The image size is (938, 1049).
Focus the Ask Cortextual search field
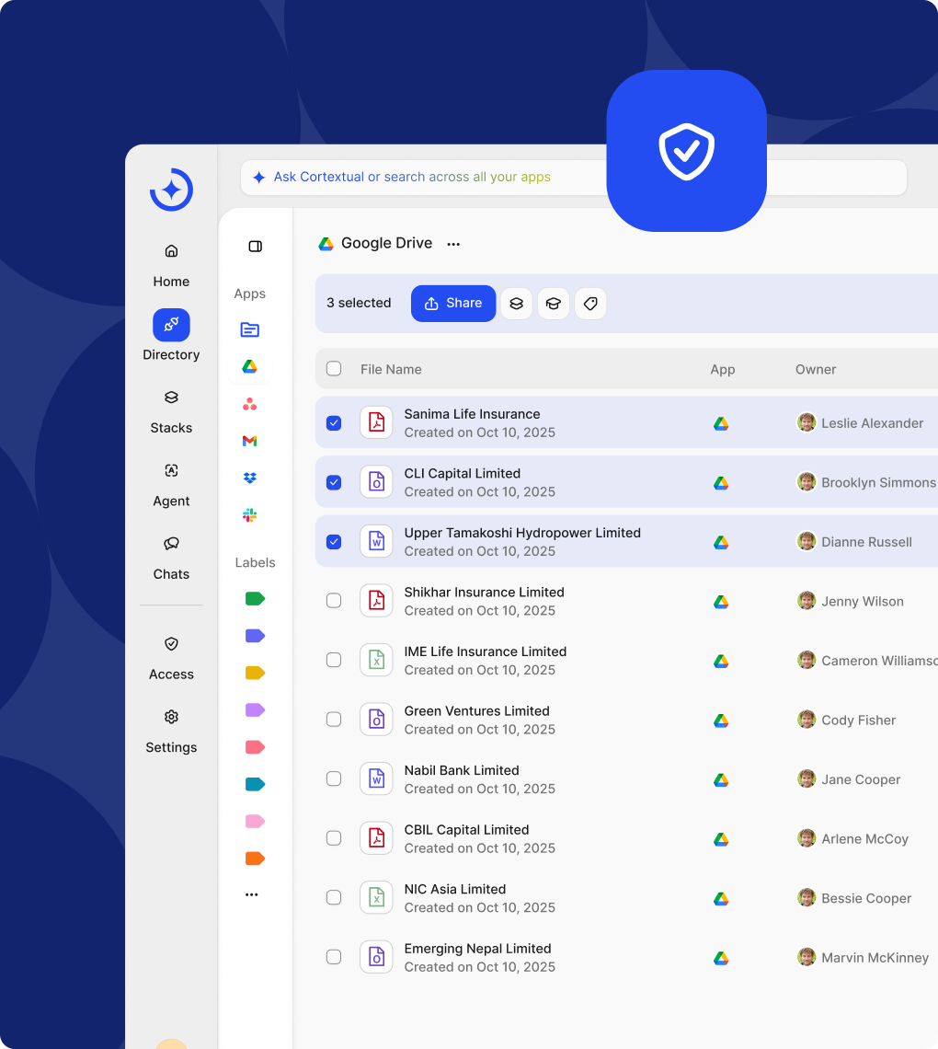(432, 178)
